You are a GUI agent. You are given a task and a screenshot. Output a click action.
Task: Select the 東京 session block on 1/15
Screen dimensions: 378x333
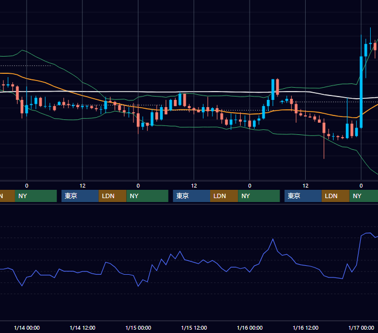coord(191,196)
